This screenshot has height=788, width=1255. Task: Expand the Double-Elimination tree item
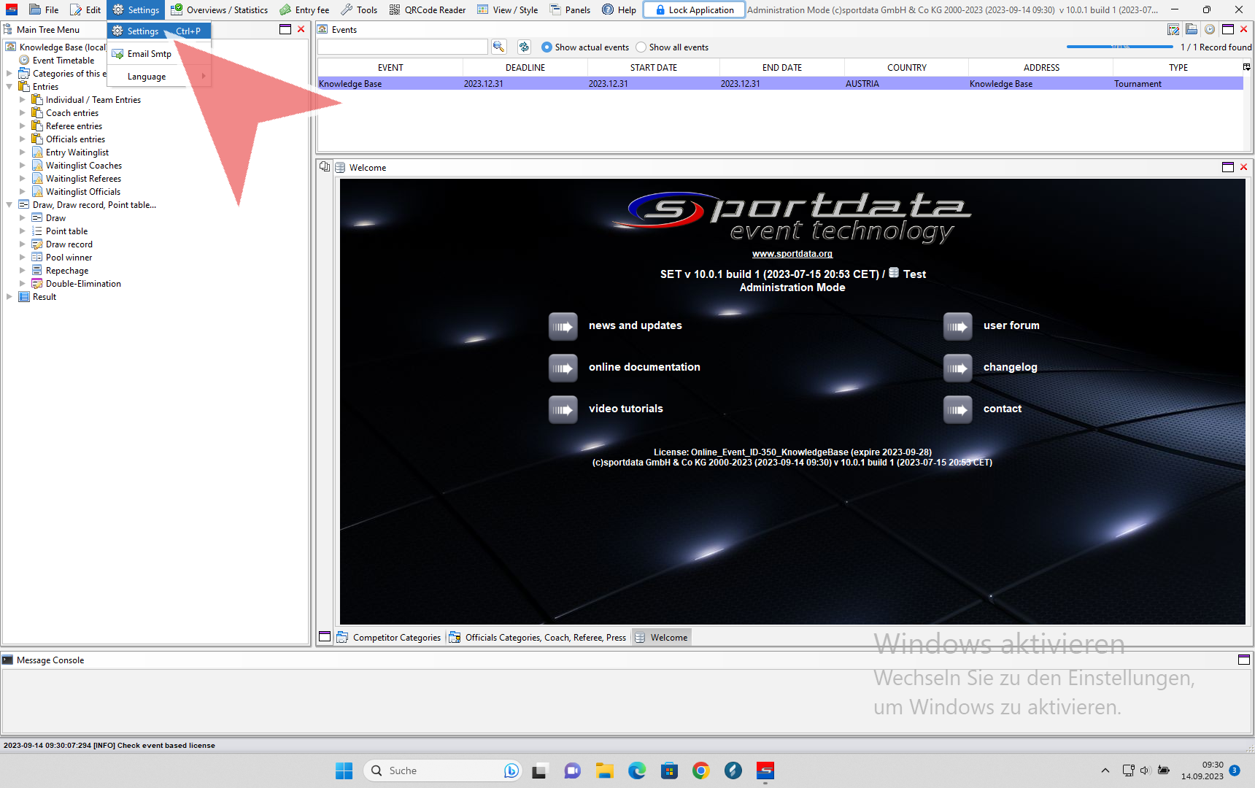pos(23,284)
